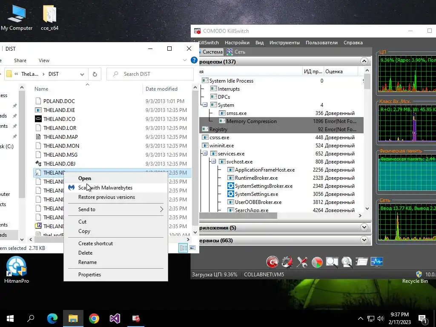Expand the Приложения (5) section

click(x=364, y=227)
